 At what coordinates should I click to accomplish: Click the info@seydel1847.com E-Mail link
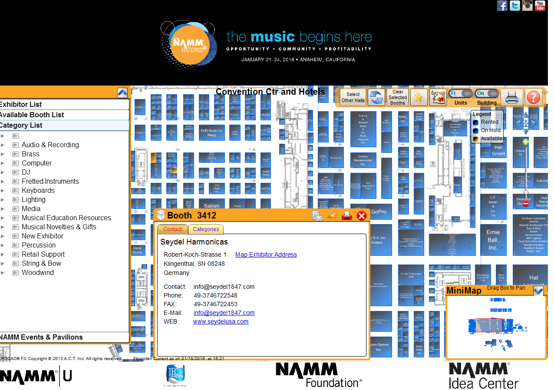pos(224,313)
